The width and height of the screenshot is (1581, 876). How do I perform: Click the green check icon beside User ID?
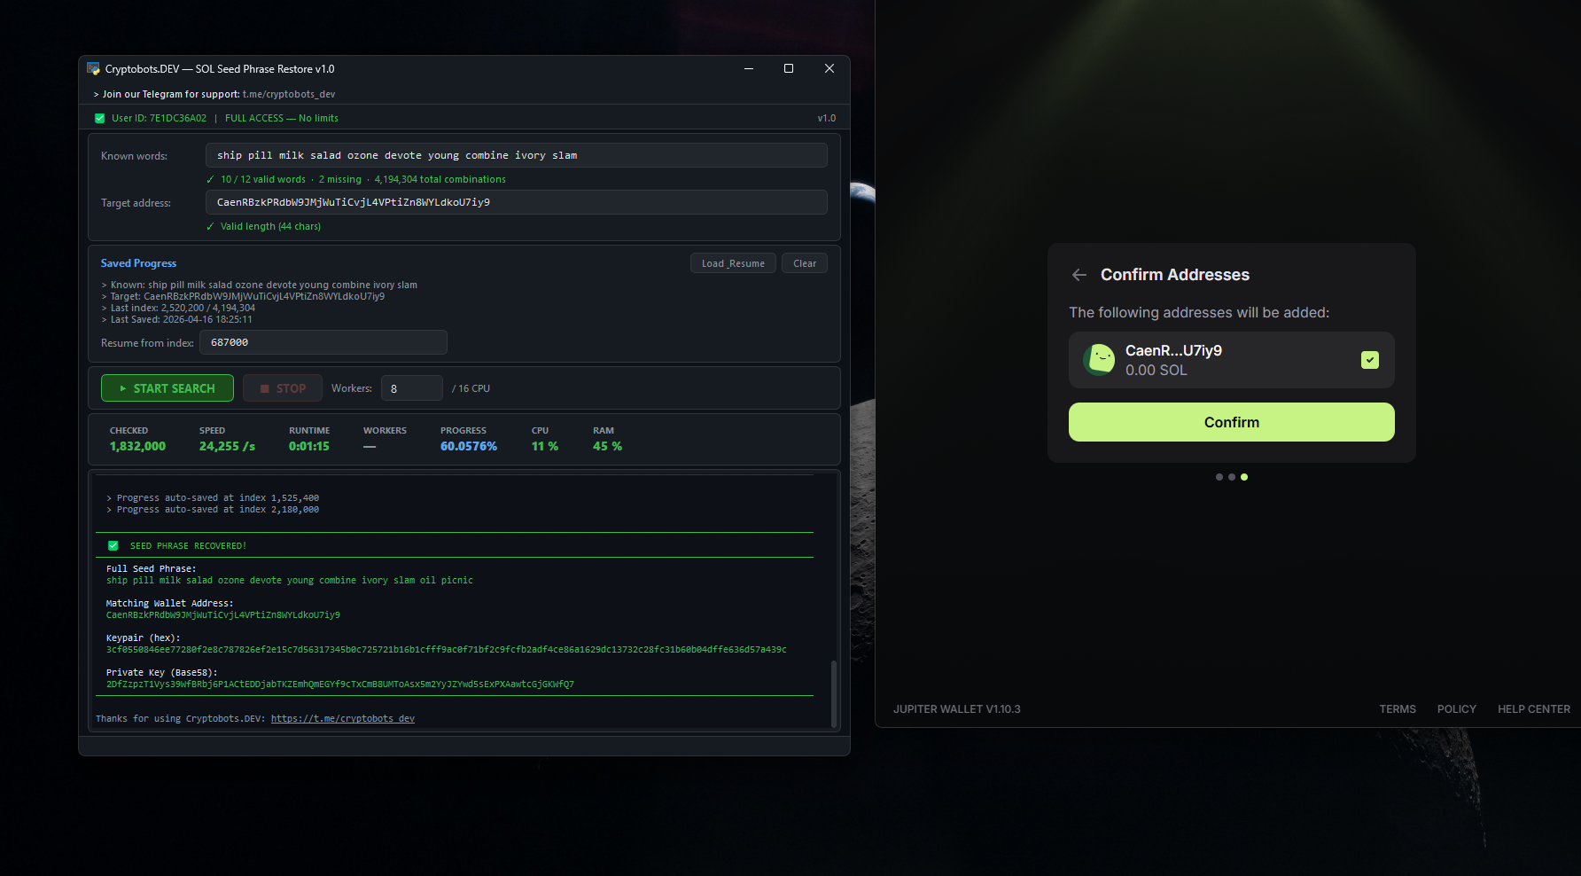pyautogui.click(x=100, y=118)
